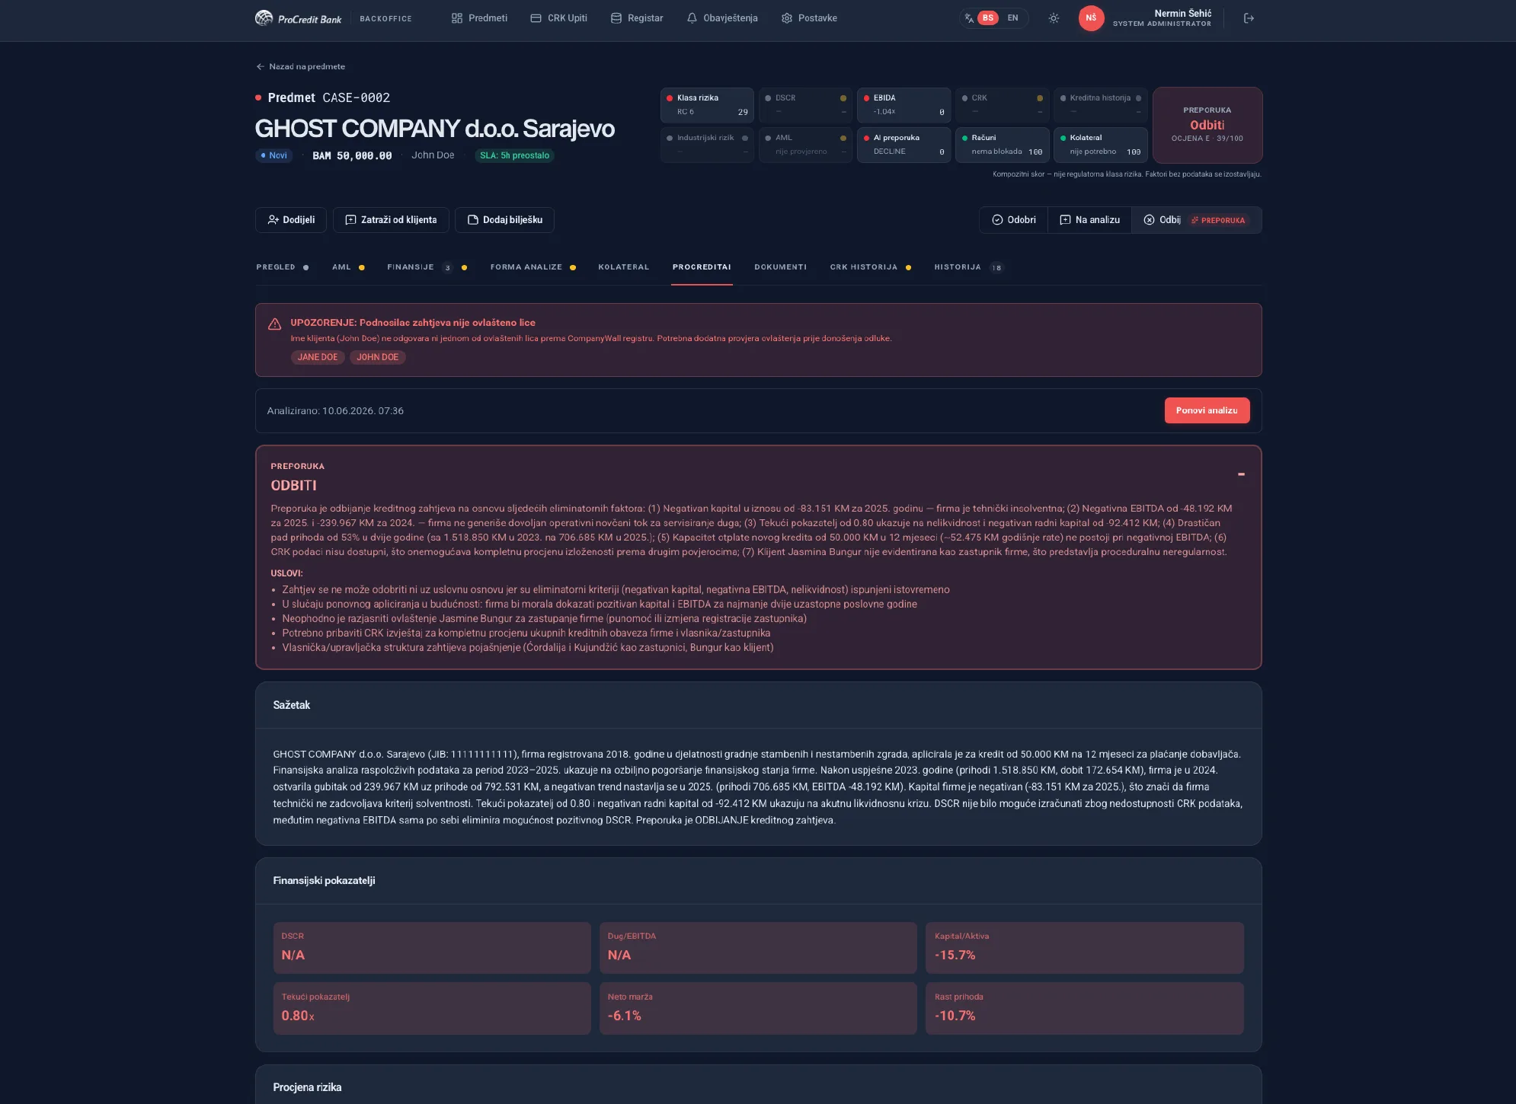The height and width of the screenshot is (1104, 1516).
Task: Click the Dodijeli button
Action: pyautogui.click(x=291, y=220)
